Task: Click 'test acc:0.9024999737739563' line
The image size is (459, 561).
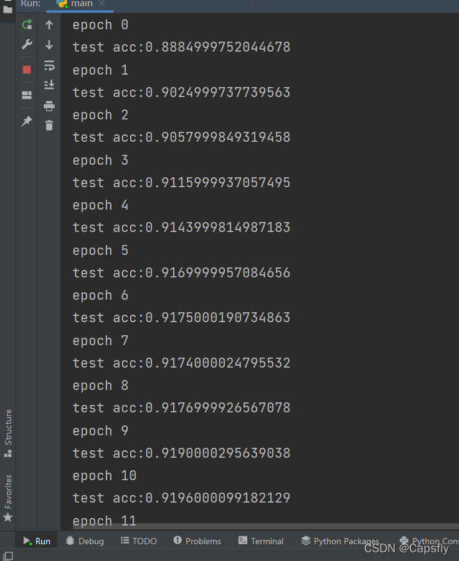Action: click(x=181, y=93)
